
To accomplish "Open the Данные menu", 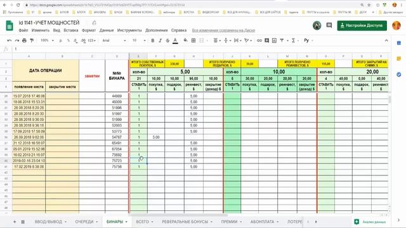I will (107, 30).
